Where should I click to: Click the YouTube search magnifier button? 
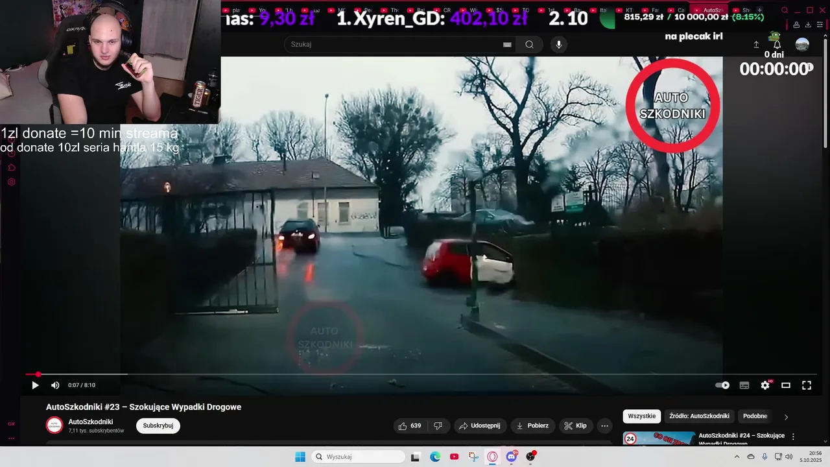point(530,44)
